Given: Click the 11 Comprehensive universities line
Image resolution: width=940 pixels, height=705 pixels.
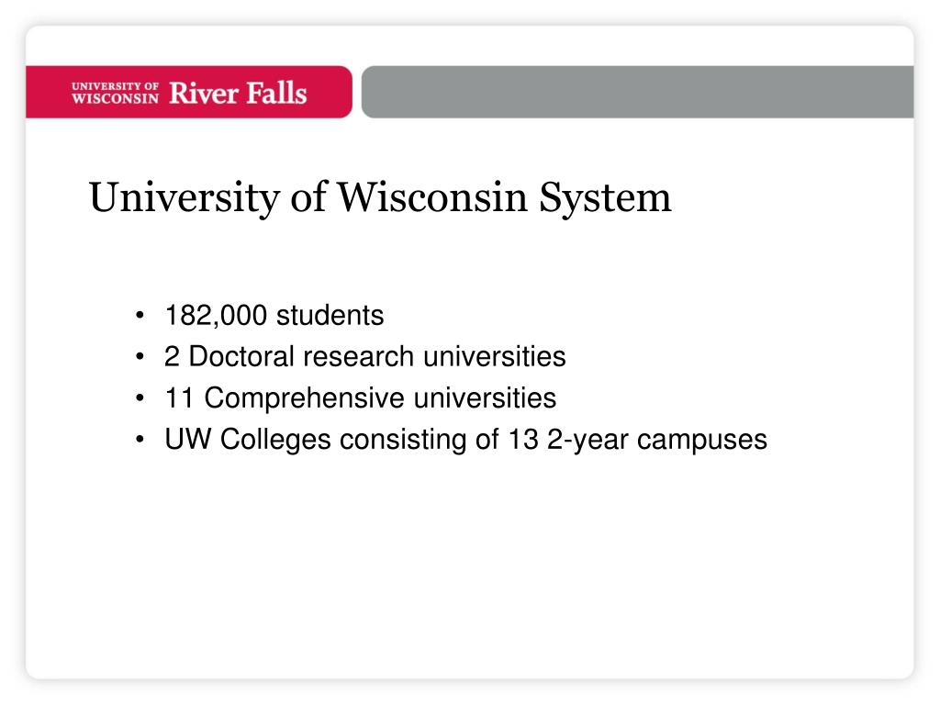Looking at the screenshot, I should [x=360, y=398].
